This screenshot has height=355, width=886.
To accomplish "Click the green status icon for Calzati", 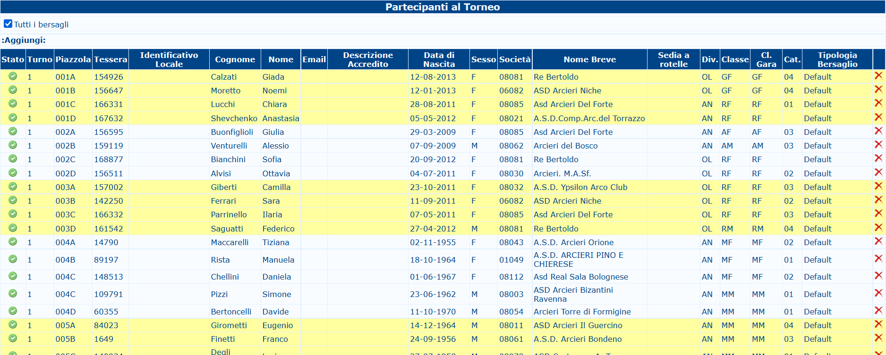I will pos(13,76).
